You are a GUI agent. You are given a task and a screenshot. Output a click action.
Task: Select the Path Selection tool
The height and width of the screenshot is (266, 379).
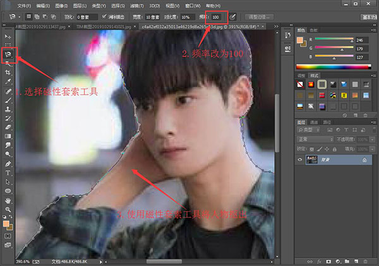tap(8, 181)
